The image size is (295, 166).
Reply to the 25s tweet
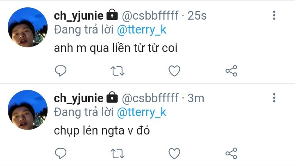[60, 71]
